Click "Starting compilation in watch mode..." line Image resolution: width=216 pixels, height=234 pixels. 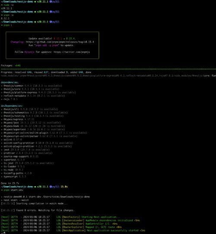34,203
